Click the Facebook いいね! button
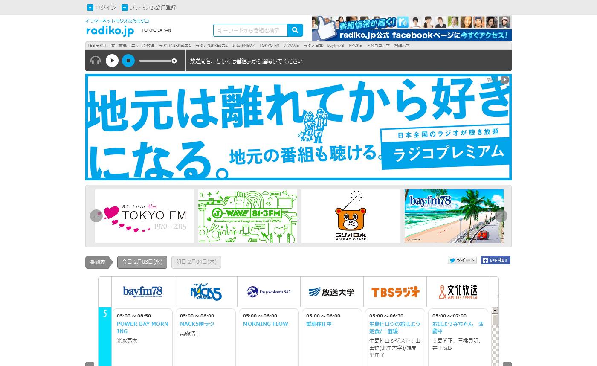This screenshot has height=366, width=597. coord(496,260)
